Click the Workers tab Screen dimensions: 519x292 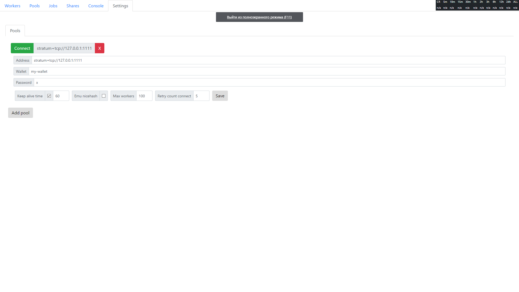(12, 6)
